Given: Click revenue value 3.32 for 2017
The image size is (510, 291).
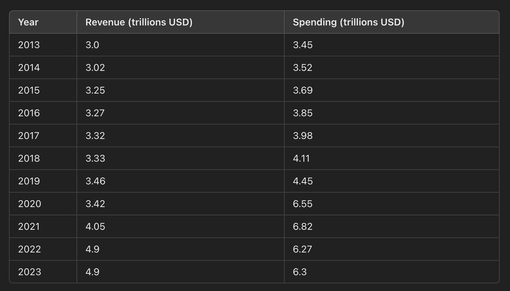Looking at the screenshot, I should tap(95, 135).
